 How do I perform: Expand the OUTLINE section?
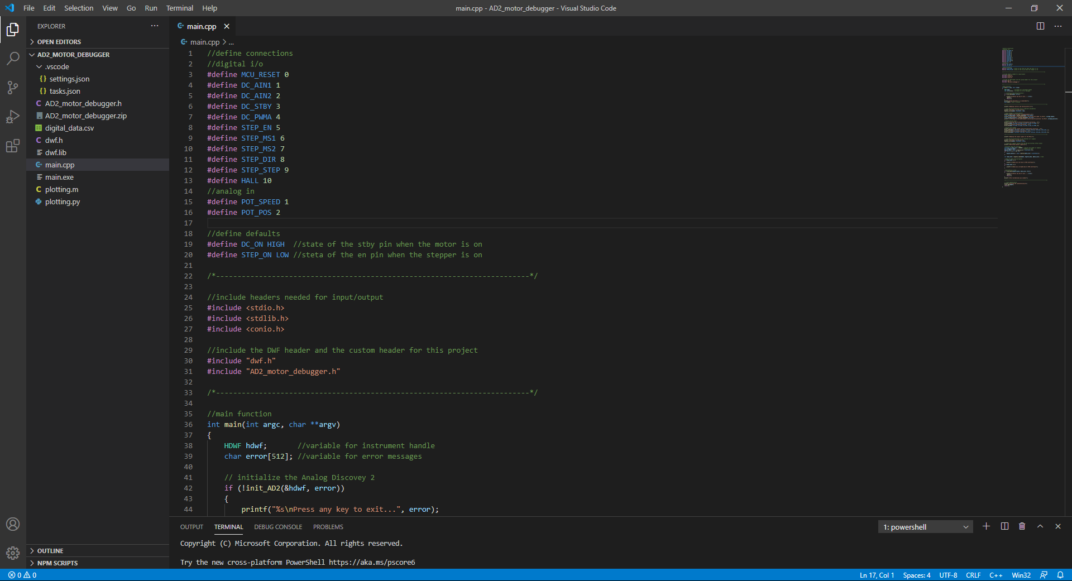point(98,551)
